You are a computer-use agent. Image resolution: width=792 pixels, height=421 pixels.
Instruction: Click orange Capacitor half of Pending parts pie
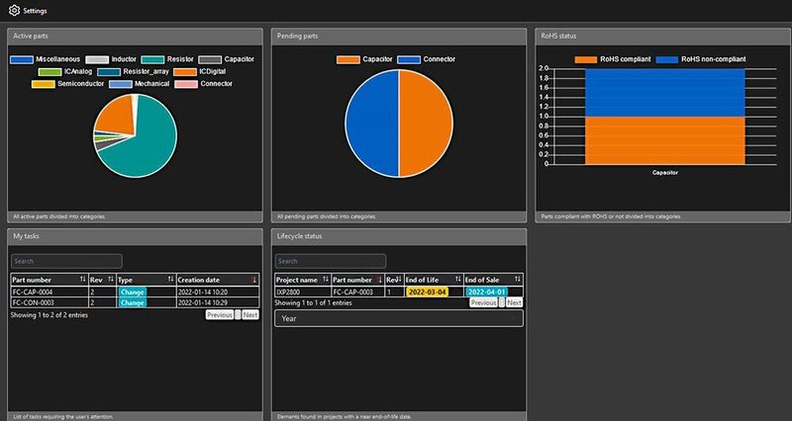point(426,124)
